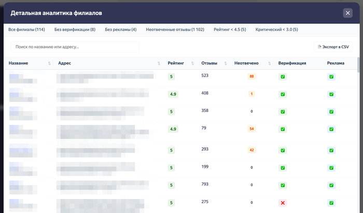Switch to 'Без верификации (8)' tab

(75, 30)
